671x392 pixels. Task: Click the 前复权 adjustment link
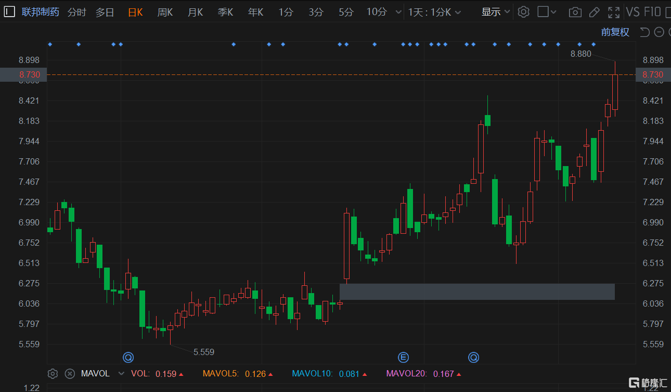click(615, 32)
